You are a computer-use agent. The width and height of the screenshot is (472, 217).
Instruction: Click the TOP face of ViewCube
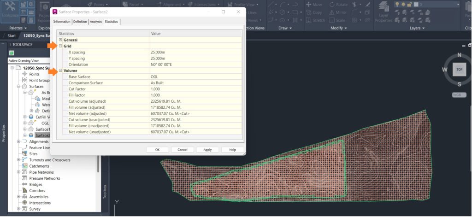pos(459,69)
